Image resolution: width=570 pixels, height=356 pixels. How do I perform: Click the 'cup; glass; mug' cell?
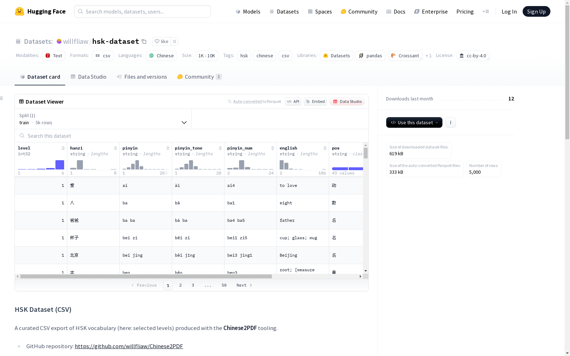[303, 238]
